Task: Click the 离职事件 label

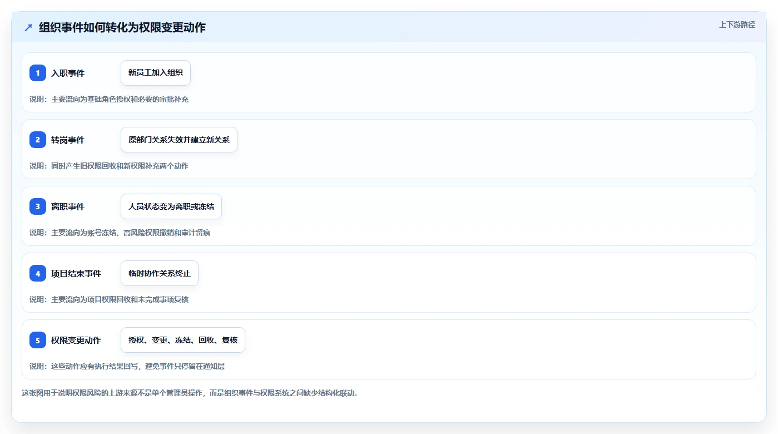Action: click(68, 207)
